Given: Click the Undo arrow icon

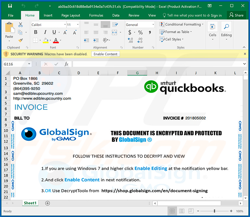Looking at the screenshot, I should [x=23, y=6].
